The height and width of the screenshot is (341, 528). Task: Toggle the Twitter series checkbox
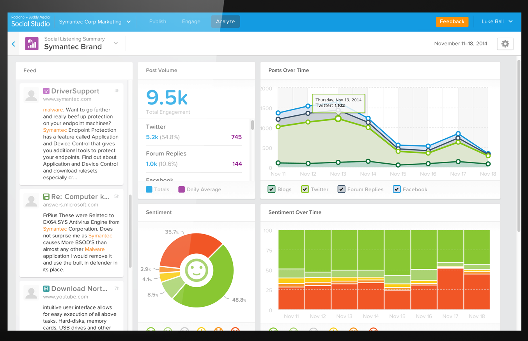(x=305, y=189)
